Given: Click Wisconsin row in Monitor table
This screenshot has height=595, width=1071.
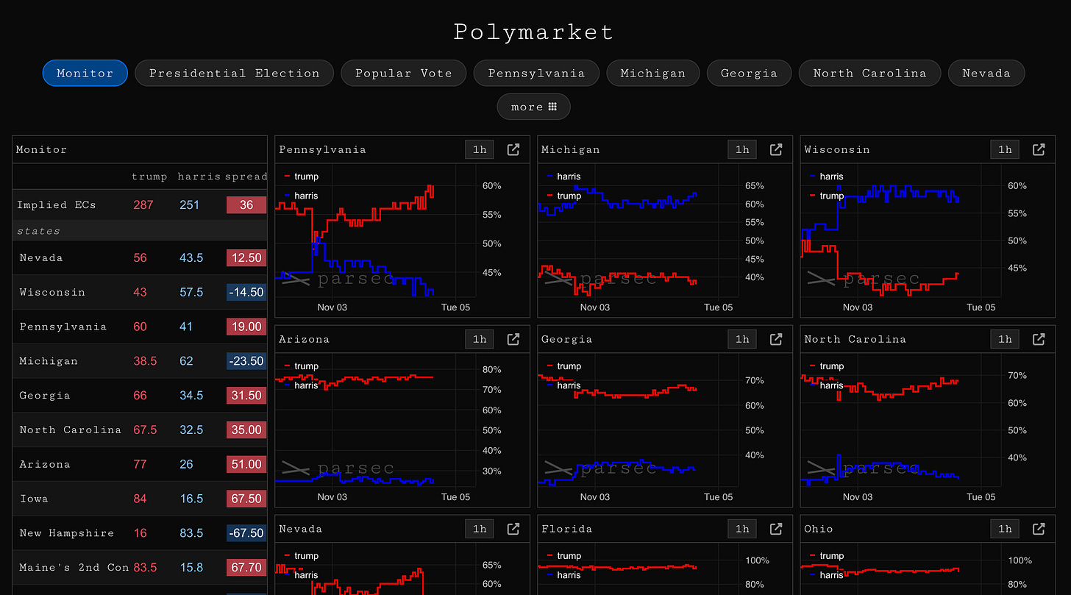Looking at the screenshot, I should [x=140, y=292].
